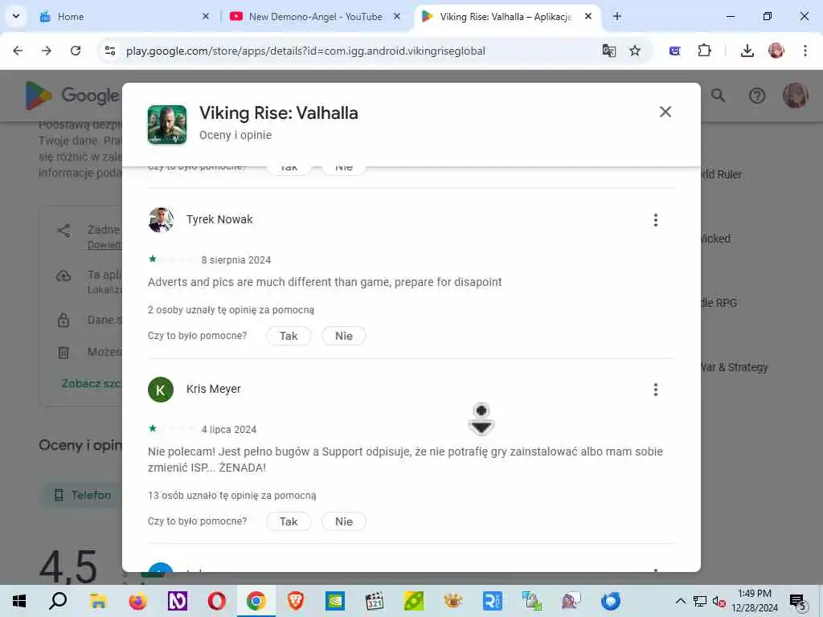823x617 pixels.
Task: Search Google Play with the magnifier icon
Action: (718, 96)
